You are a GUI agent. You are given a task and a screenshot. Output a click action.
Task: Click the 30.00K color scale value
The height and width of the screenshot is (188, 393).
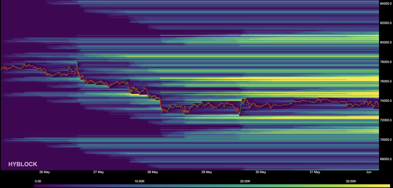pyautogui.click(x=351, y=181)
